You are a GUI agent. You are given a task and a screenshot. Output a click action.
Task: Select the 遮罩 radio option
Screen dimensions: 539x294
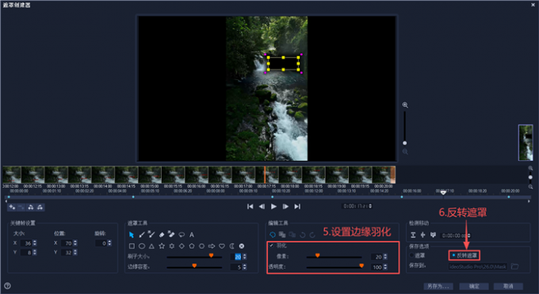pos(412,255)
